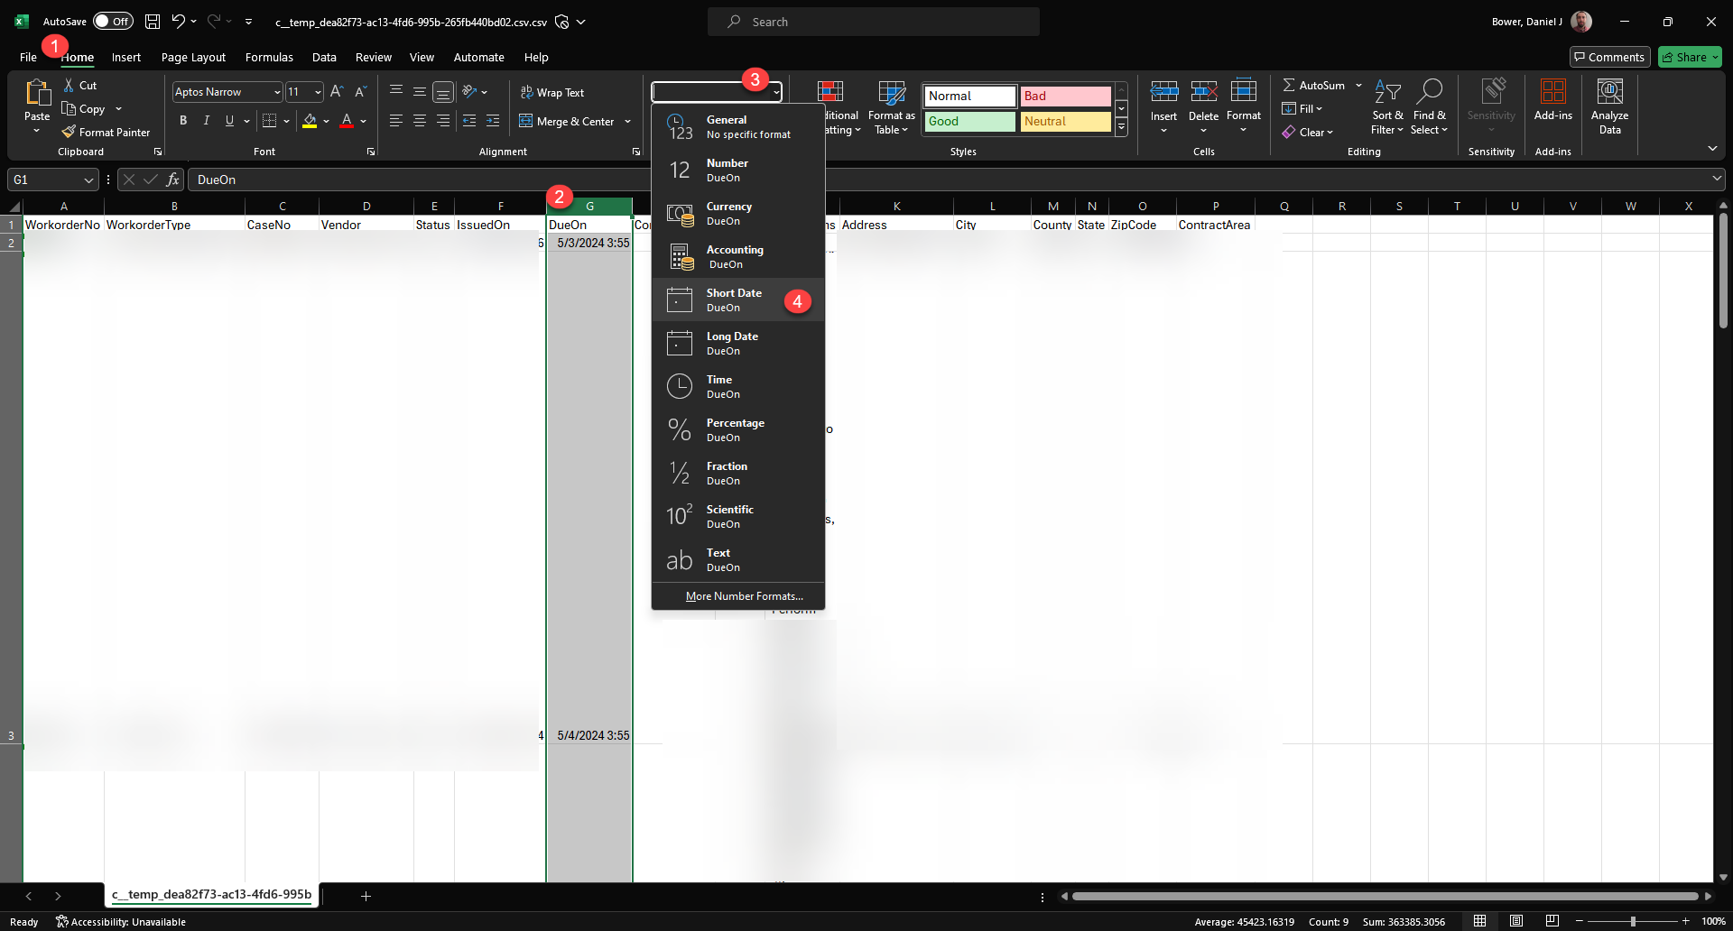Toggle the AutoSave switch on
The width and height of the screenshot is (1733, 931).
pyautogui.click(x=113, y=21)
